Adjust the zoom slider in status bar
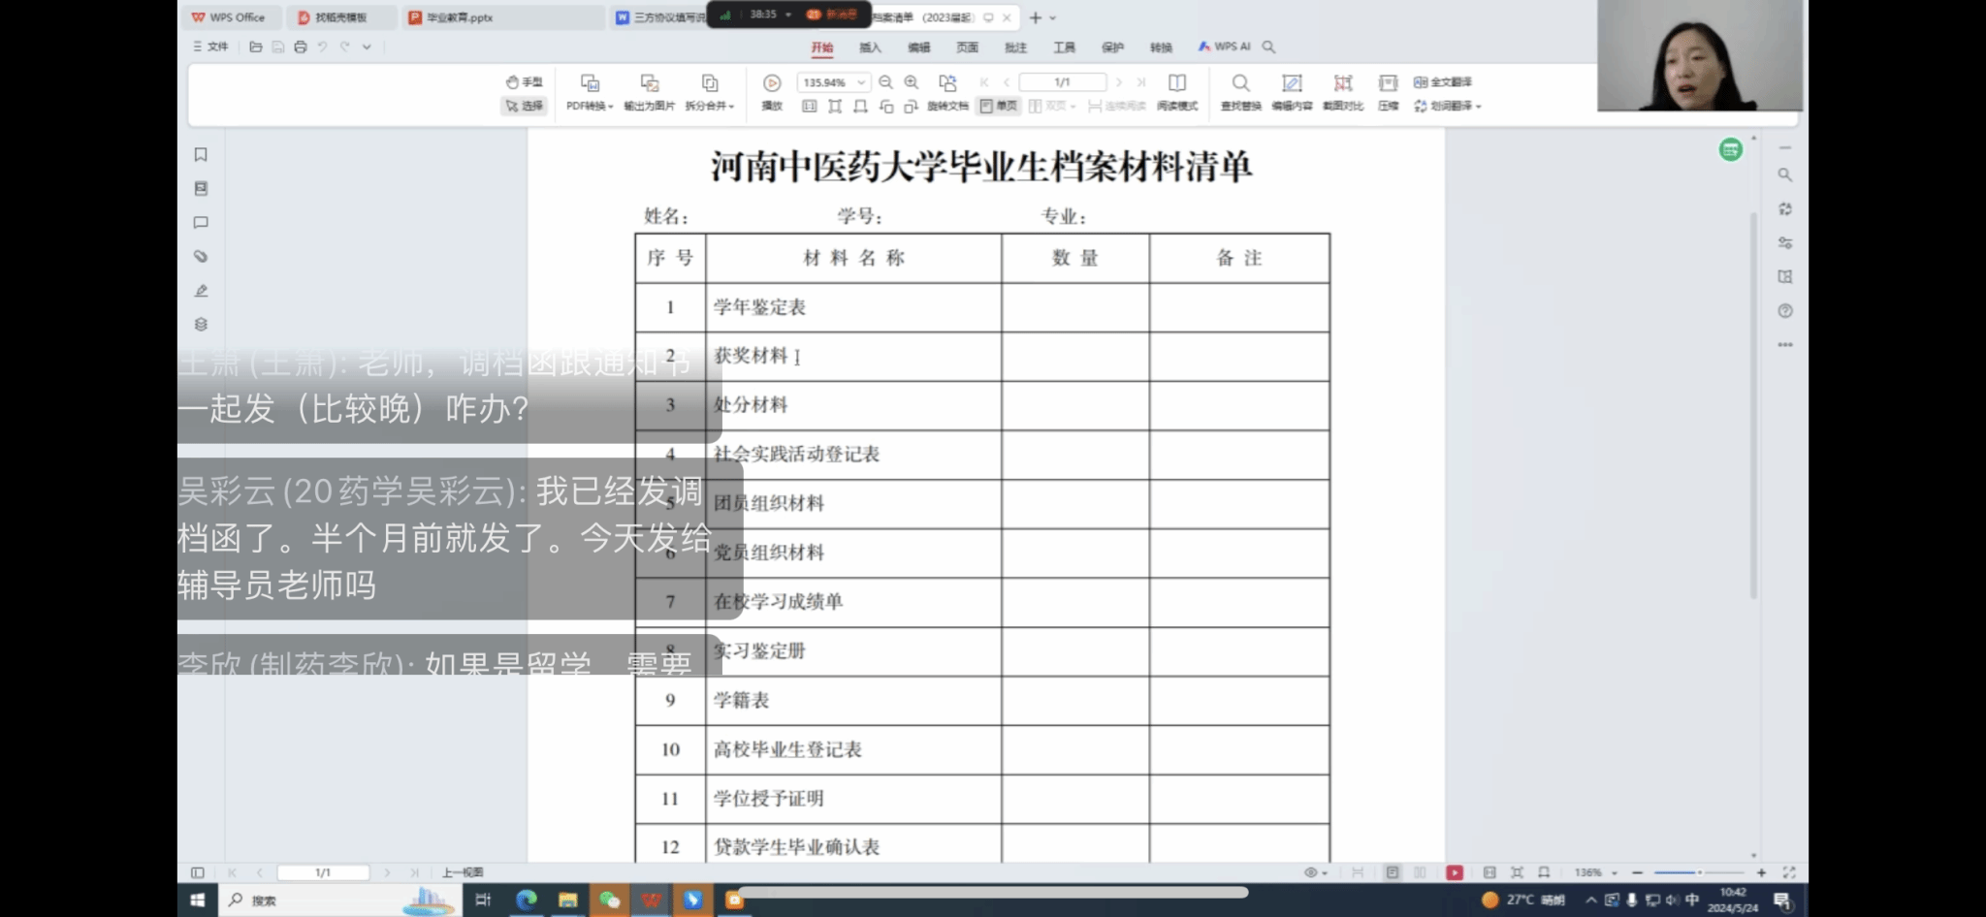The image size is (1986, 917). tap(1698, 872)
